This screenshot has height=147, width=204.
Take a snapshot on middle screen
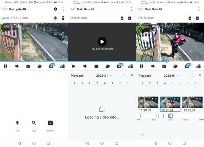click(96, 66)
